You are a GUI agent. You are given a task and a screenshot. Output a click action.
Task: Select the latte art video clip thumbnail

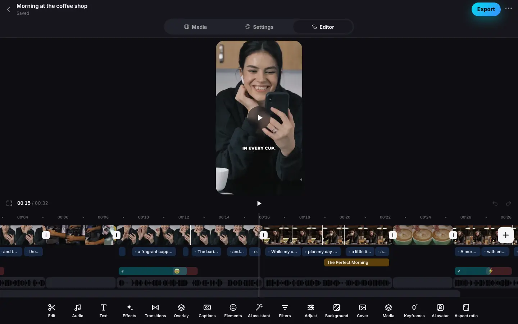422,235
